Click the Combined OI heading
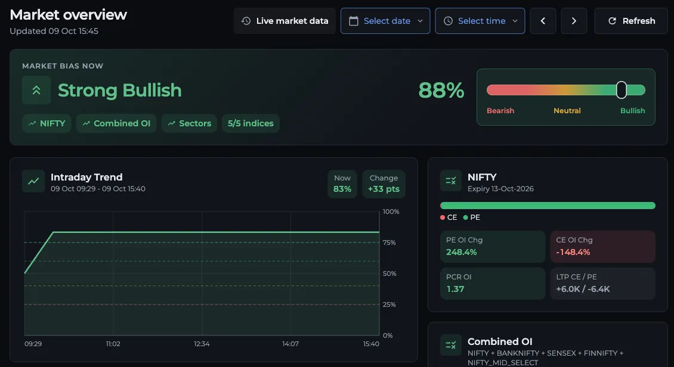 499,341
